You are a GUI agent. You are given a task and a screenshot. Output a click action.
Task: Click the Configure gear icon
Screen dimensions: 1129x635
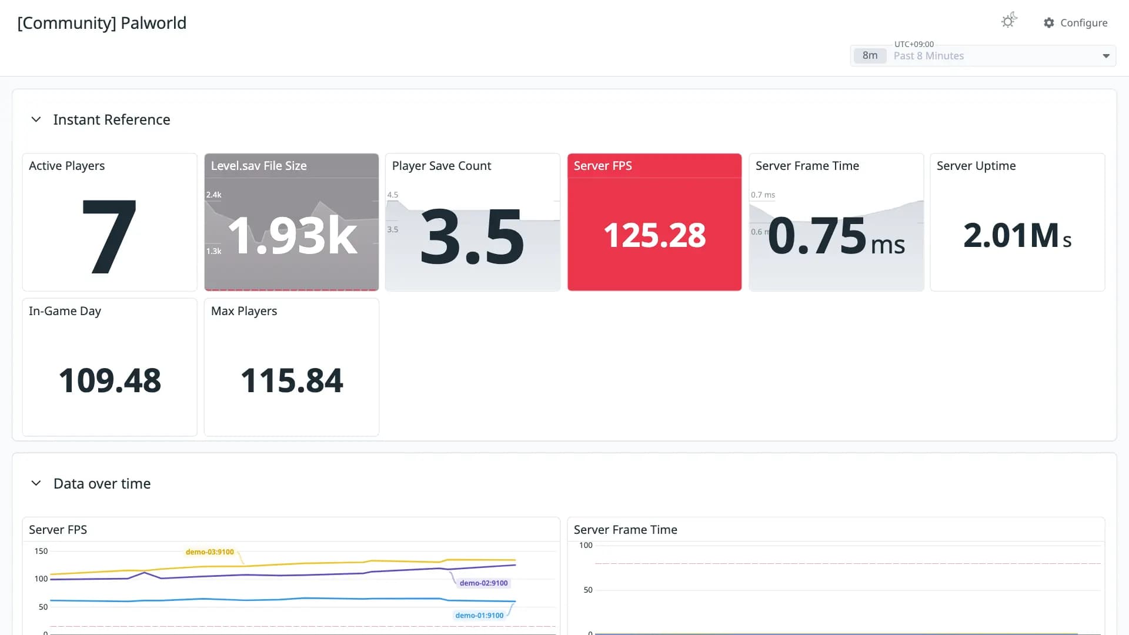[x=1049, y=23]
